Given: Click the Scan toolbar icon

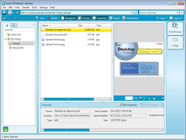Looking at the screenshot, I should point(40,18).
